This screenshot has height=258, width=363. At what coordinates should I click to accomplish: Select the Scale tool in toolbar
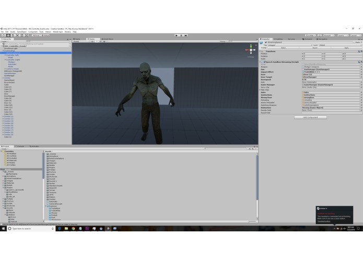17,36
